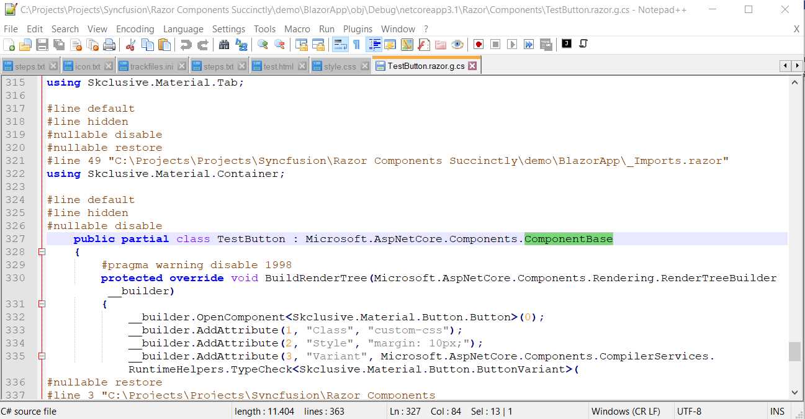Click Windows (CR LF) in status bar
805x419 pixels.
pos(626,411)
